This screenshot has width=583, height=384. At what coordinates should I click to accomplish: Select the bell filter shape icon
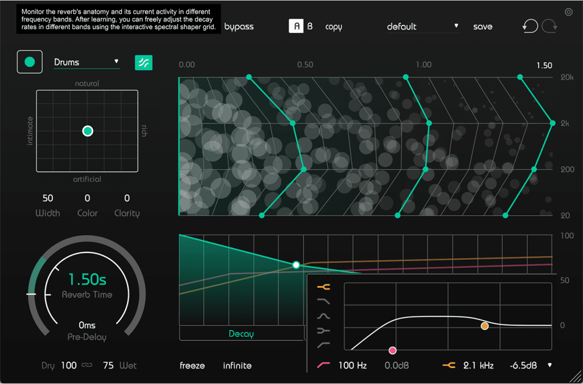[323, 316]
